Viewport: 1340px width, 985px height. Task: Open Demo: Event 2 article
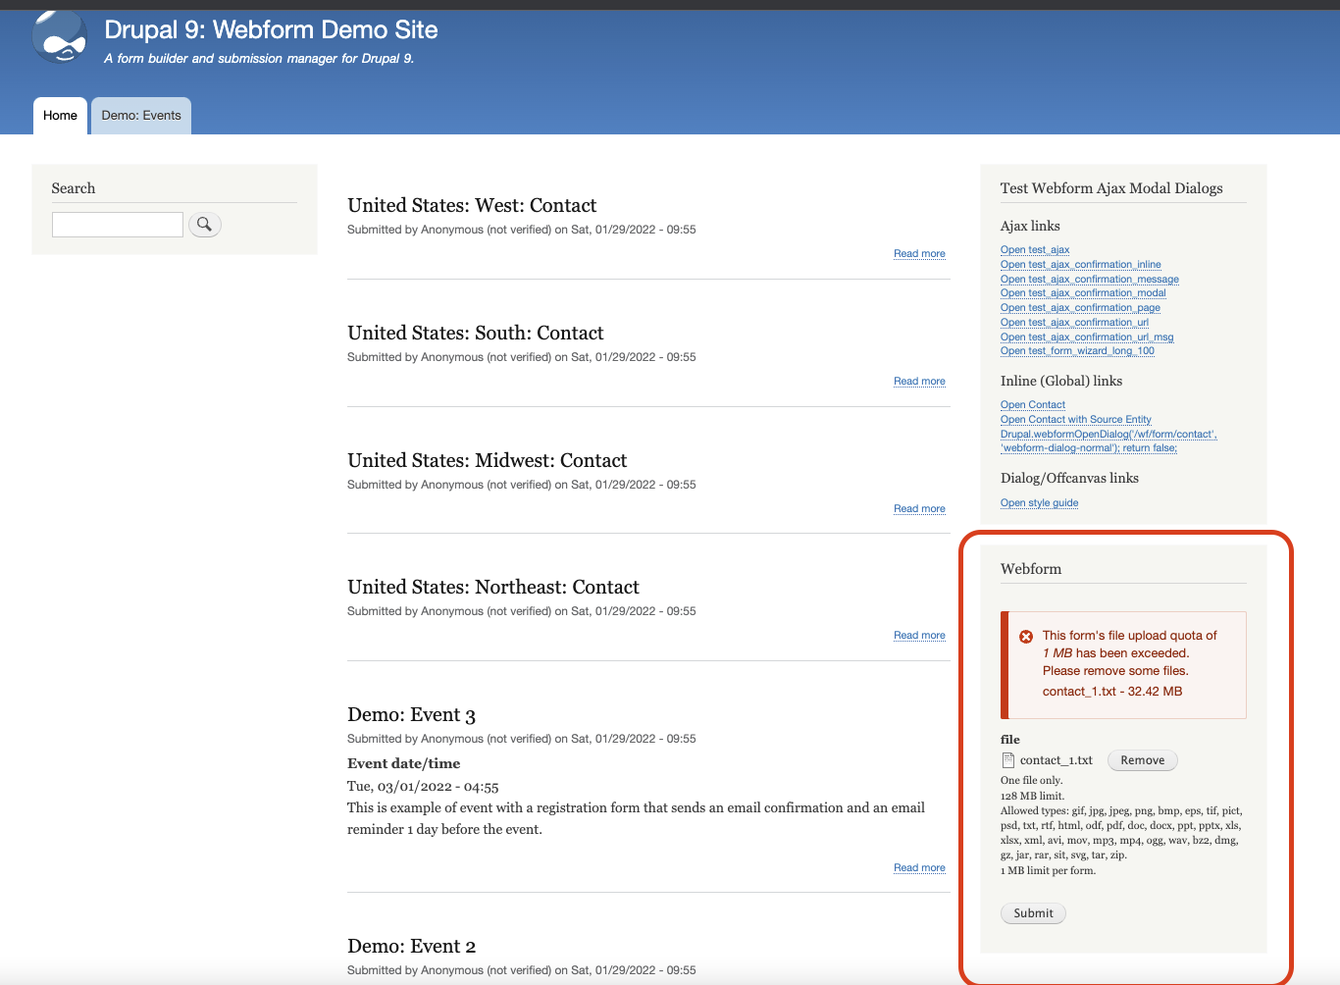(411, 946)
